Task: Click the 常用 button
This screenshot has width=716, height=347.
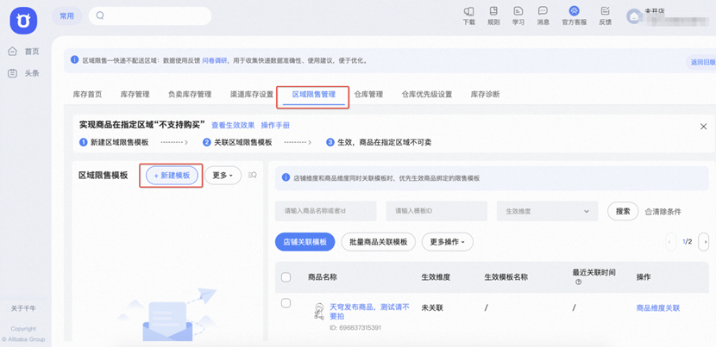Action: coord(66,16)
